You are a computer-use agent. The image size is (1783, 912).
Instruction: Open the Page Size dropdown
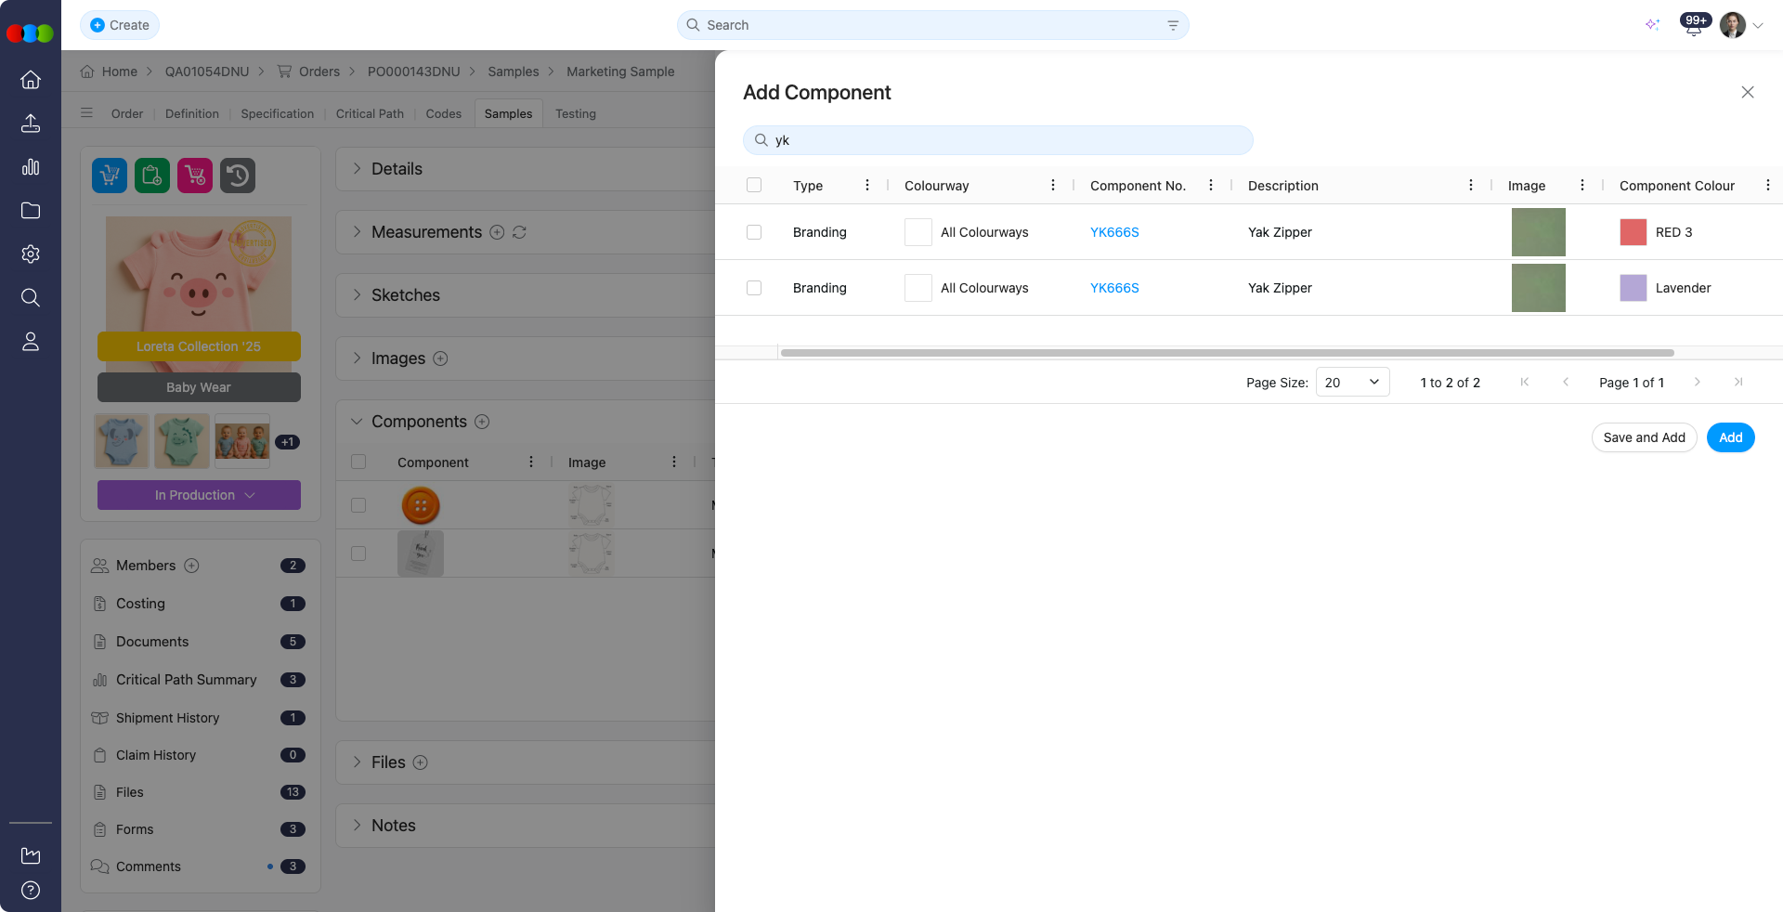[1352, 382]
